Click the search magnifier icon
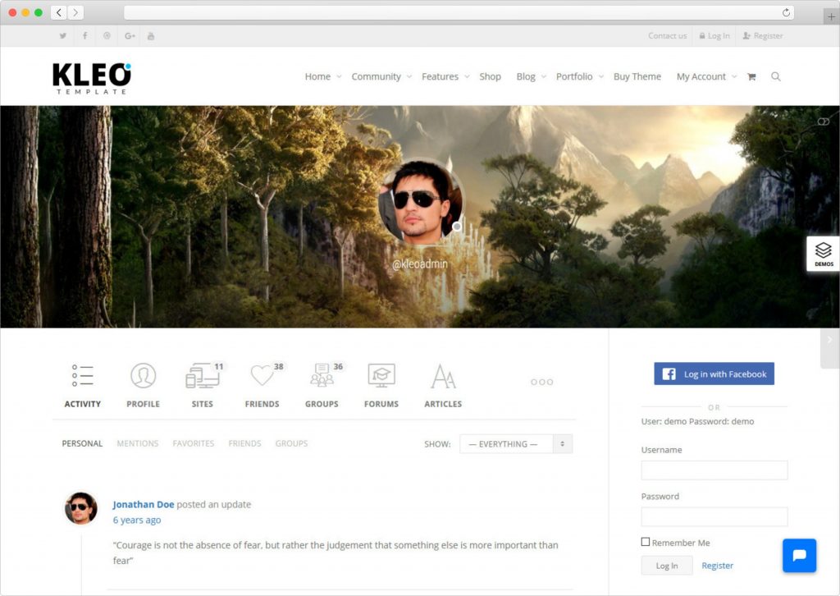This screenshot has height=596, width=840. pos(776,77)
